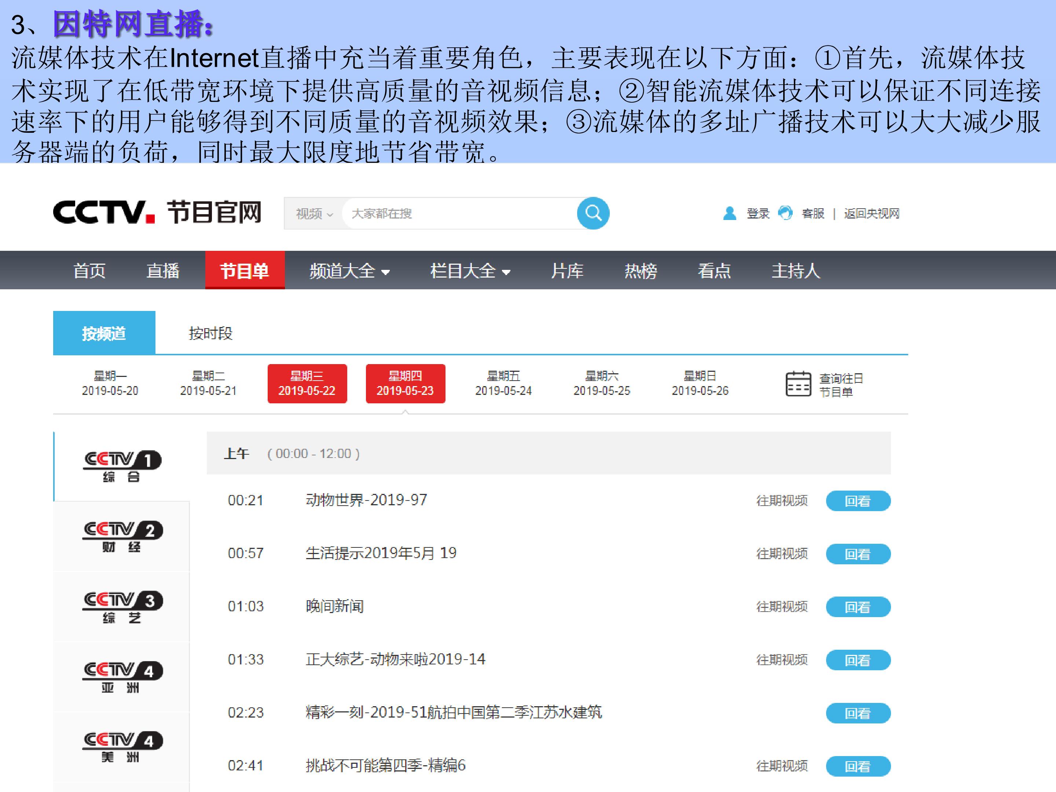Viewport: 1056px width, 792px height.
Task: Open 往期视频 for 正大综艺-动物来啦2019-14
Action: [782, 660]
